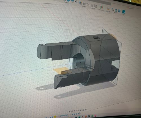The width and height of the screenshot is (141, 118).
Task: Open Display Settings in bottom navigation bar
Action: click(81, 110)
